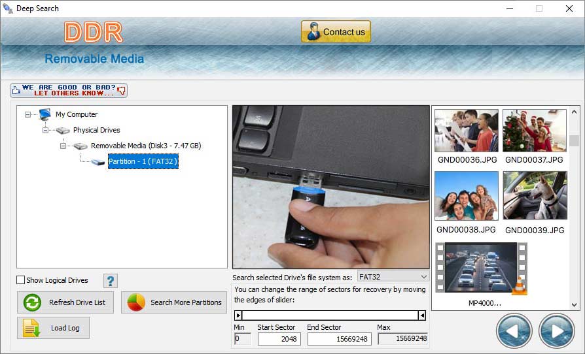Click the Start Sector input field
The width and height of the screenshot is (585, 354).
[x=279, y=339]
